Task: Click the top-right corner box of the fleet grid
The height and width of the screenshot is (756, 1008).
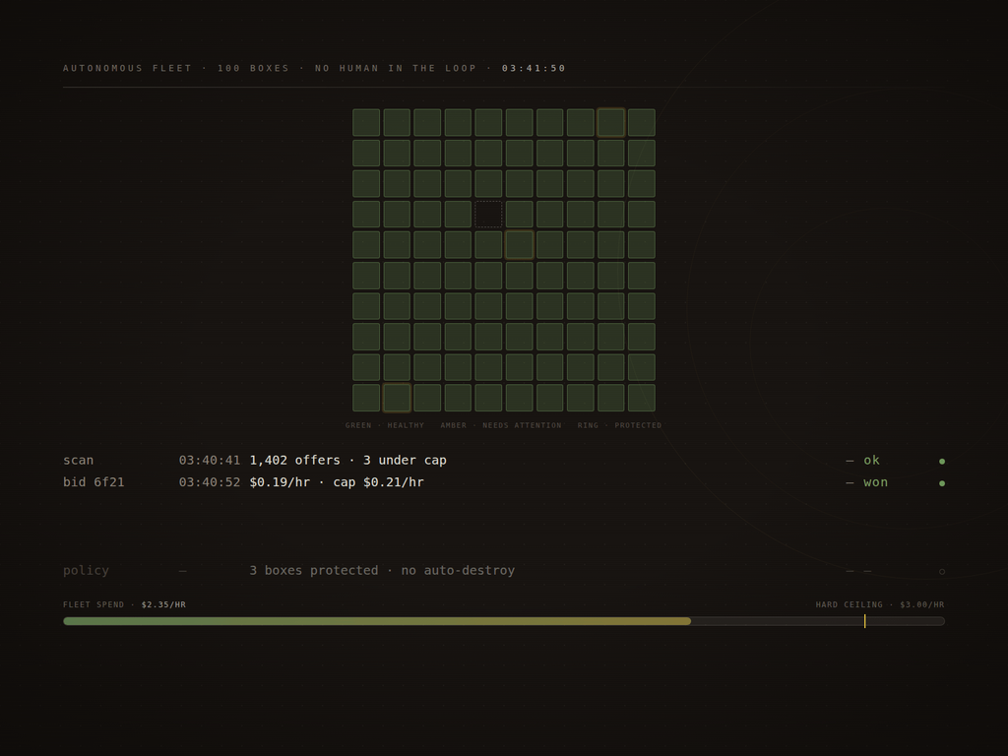Action: [x=642, y=122]
